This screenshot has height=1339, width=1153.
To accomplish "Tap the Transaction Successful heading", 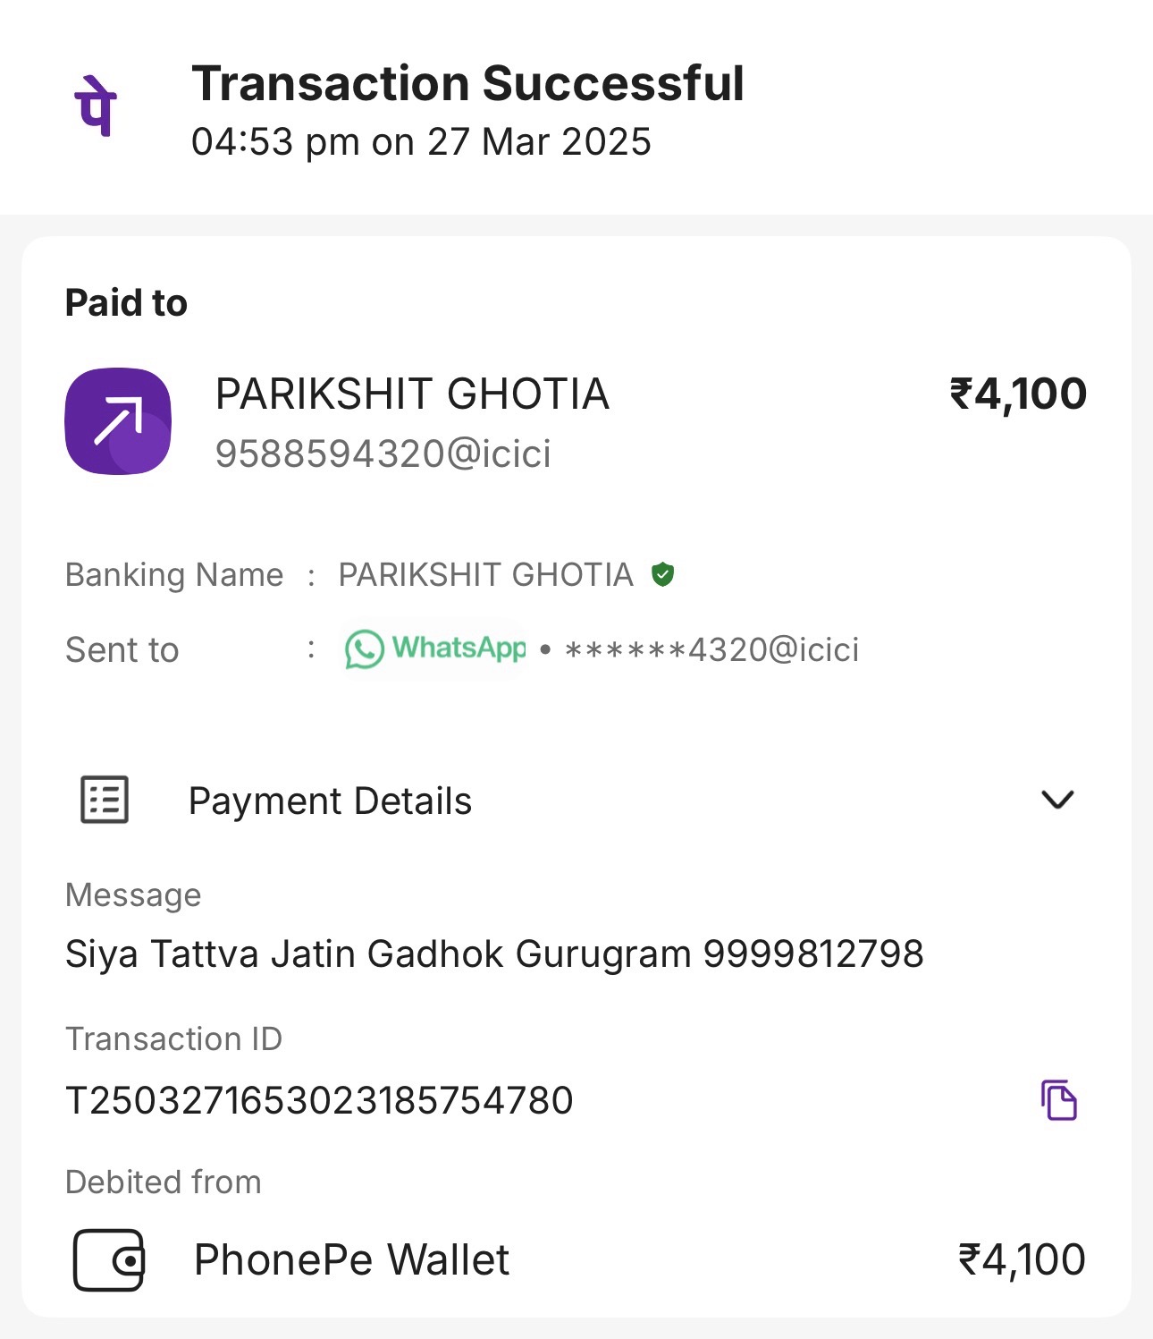I will (467, 84).
